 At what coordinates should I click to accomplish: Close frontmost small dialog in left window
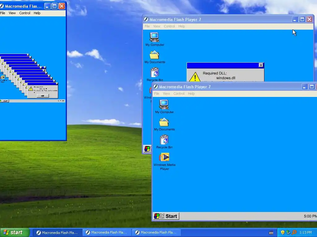[x=57, y=83]
